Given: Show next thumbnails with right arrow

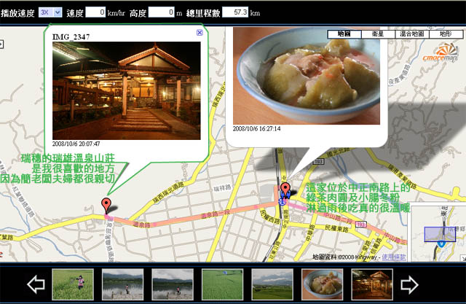Looking at the screenshot, I should point(409,284).
